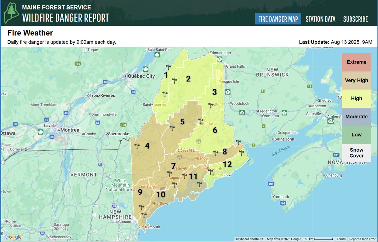
Task: Select zone 7 label on the map
Action: point(174,166)
